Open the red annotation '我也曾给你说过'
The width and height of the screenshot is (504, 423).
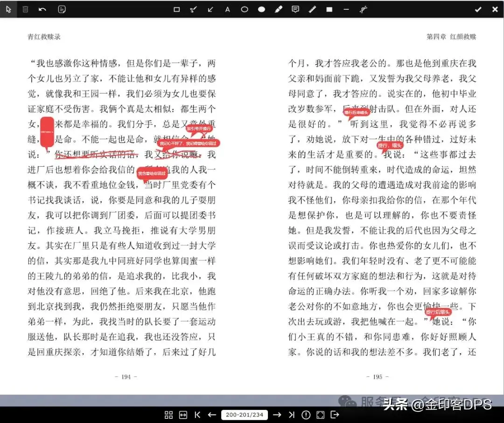click(x=152, y=173)
